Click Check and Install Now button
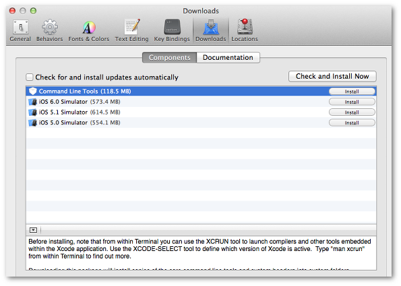The height and width of the screenshot is (286, 401). coord(332,76)
